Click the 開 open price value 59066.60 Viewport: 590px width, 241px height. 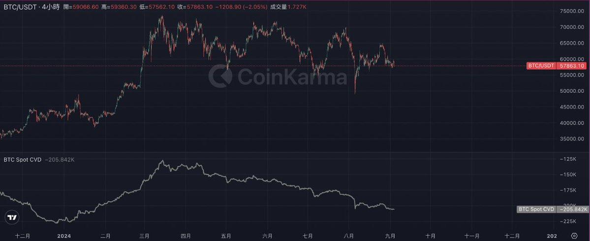click(x=87, y=8)
